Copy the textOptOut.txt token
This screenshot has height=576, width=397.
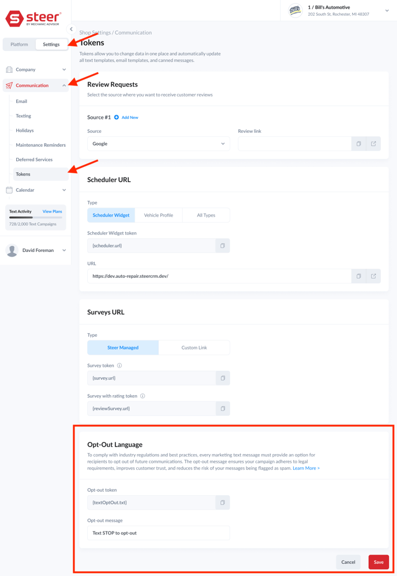tap(222, 503)
